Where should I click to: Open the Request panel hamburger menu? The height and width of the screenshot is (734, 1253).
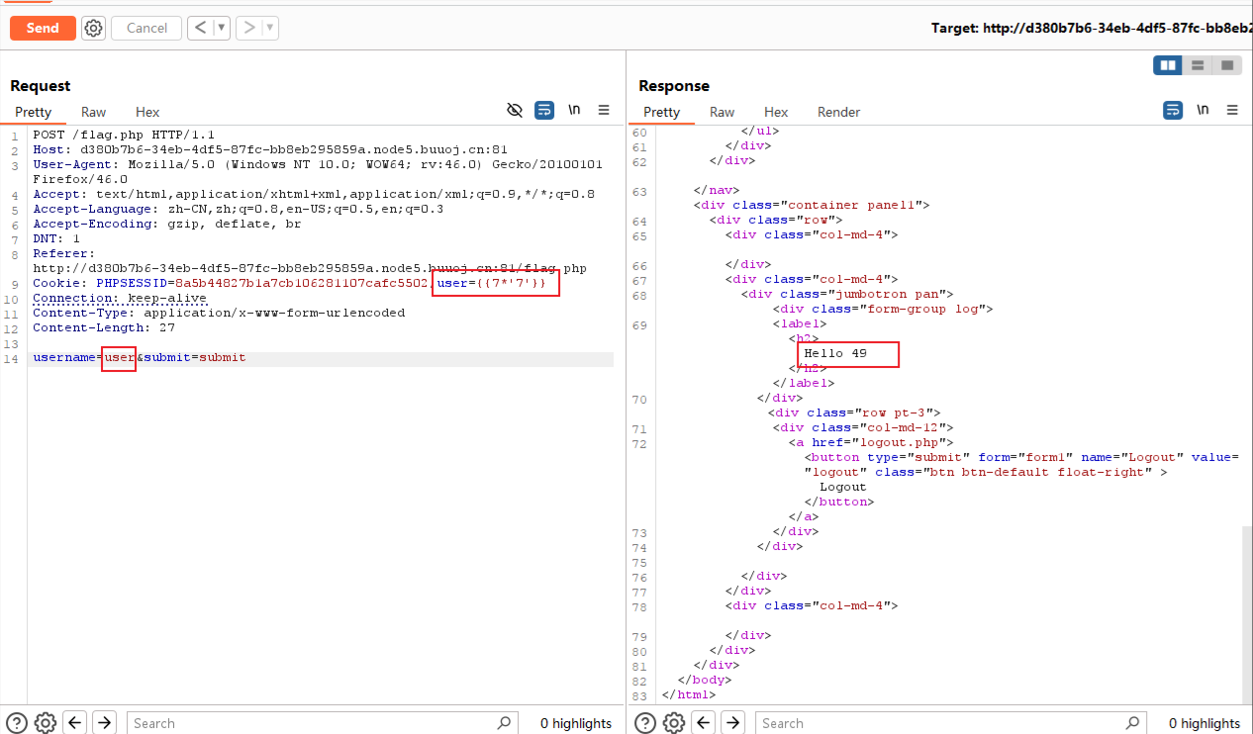point(604,110)
